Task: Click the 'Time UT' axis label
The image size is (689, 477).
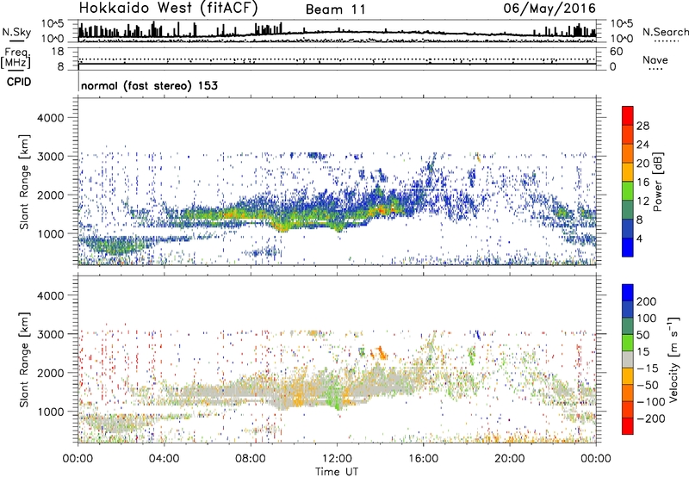Action: (x=337, y=472)
